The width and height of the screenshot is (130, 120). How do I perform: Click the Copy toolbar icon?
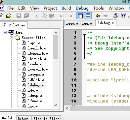pyautogui.click(x=44, y=16)
